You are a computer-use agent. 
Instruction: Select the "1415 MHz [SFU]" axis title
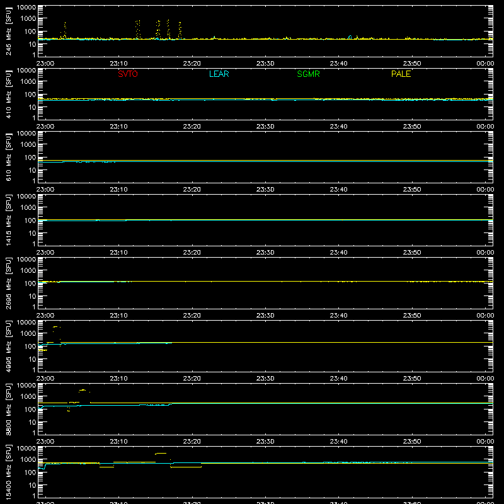pyautogui.click(x=9, y=220)
